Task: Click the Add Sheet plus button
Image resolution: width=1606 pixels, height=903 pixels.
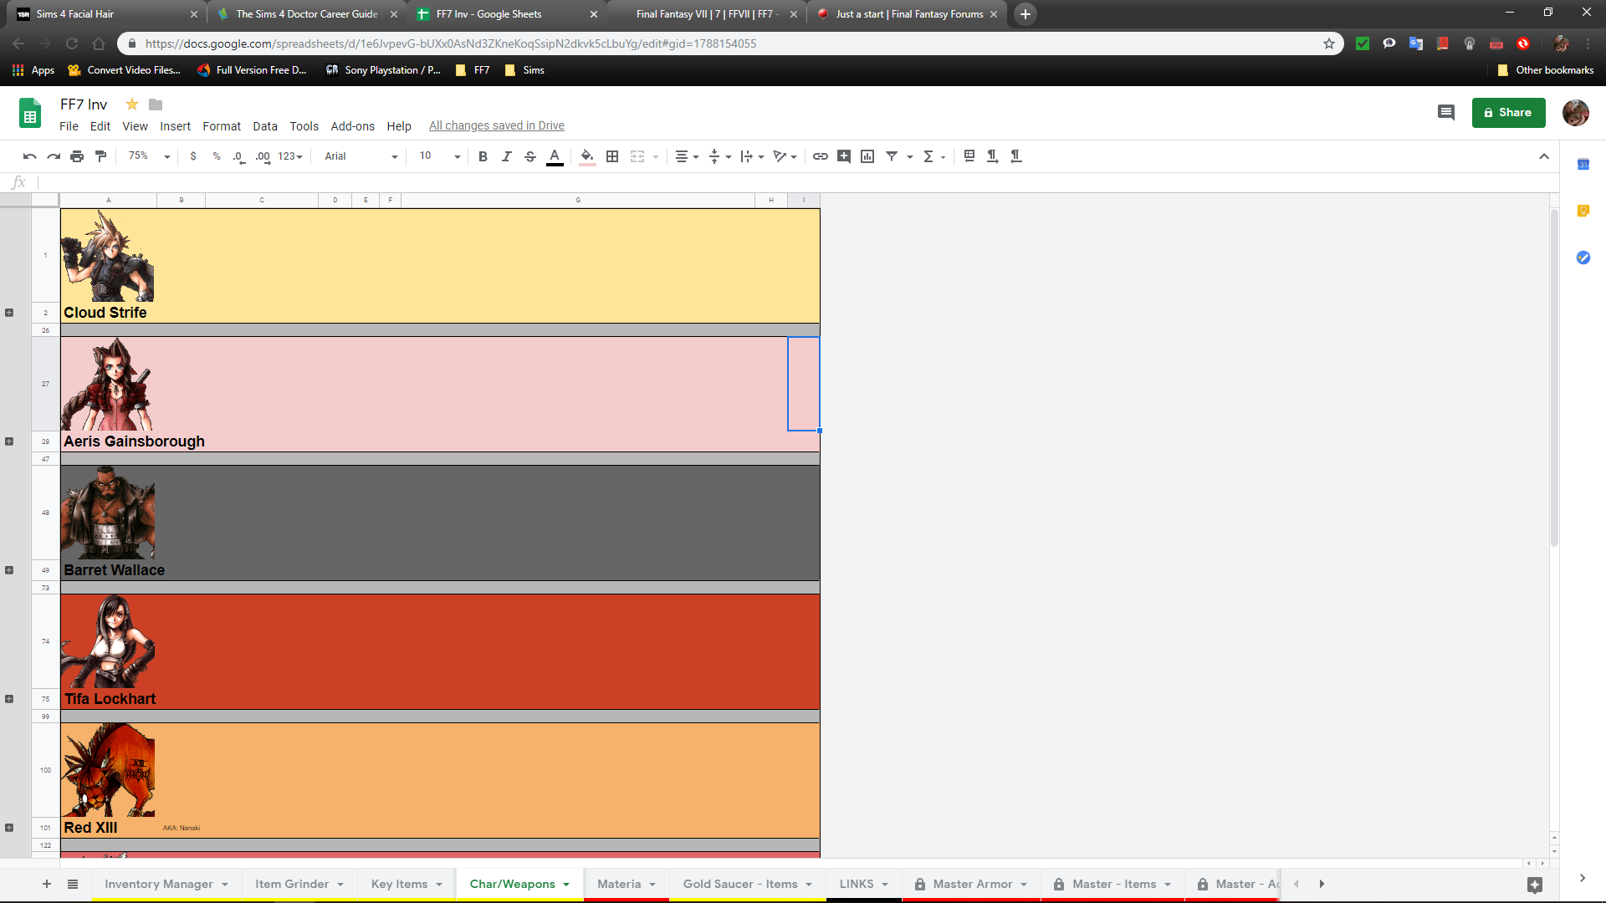Action: tap(47, 884)
